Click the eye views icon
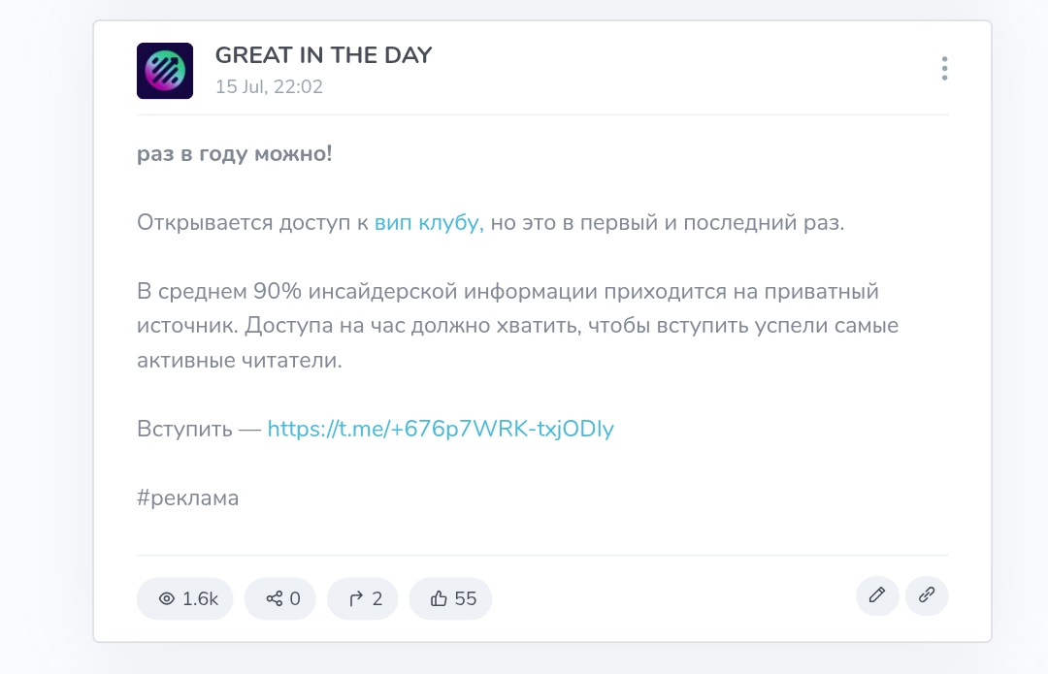The width and height of the screenshot is (1048, 674). [166, 598]
